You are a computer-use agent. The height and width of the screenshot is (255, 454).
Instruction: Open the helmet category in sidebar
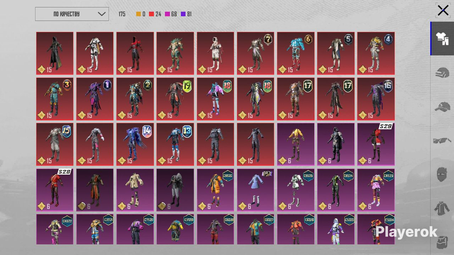[442, 73]
